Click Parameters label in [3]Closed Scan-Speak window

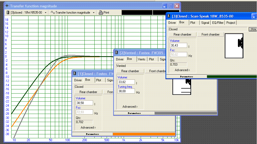coord(186,77)
